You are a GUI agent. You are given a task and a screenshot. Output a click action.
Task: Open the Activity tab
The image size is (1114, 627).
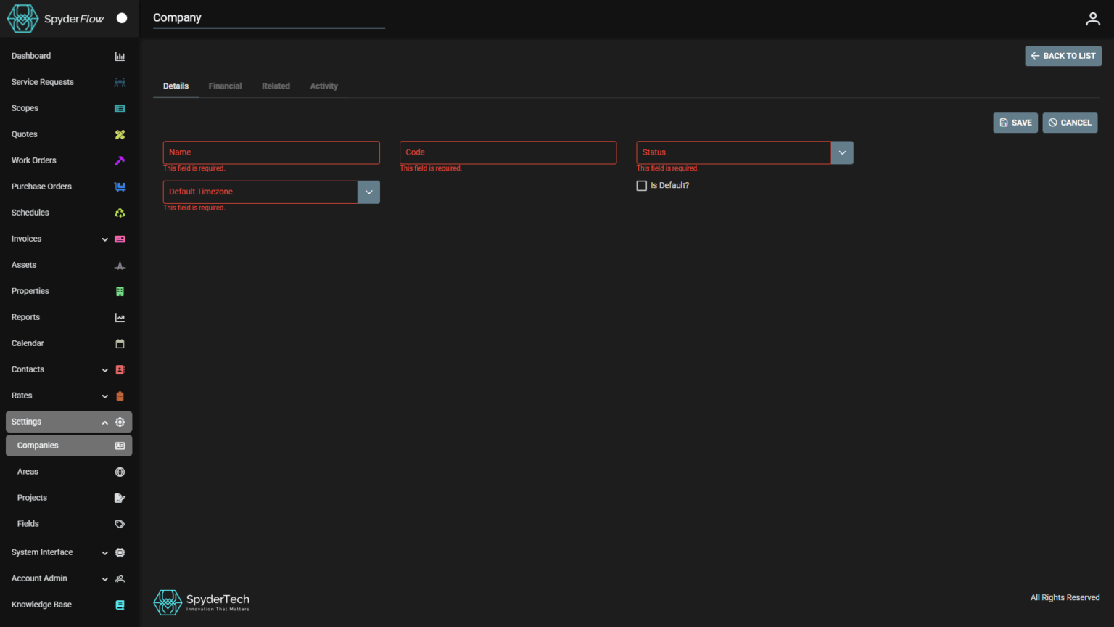click(x=323, y=86)
